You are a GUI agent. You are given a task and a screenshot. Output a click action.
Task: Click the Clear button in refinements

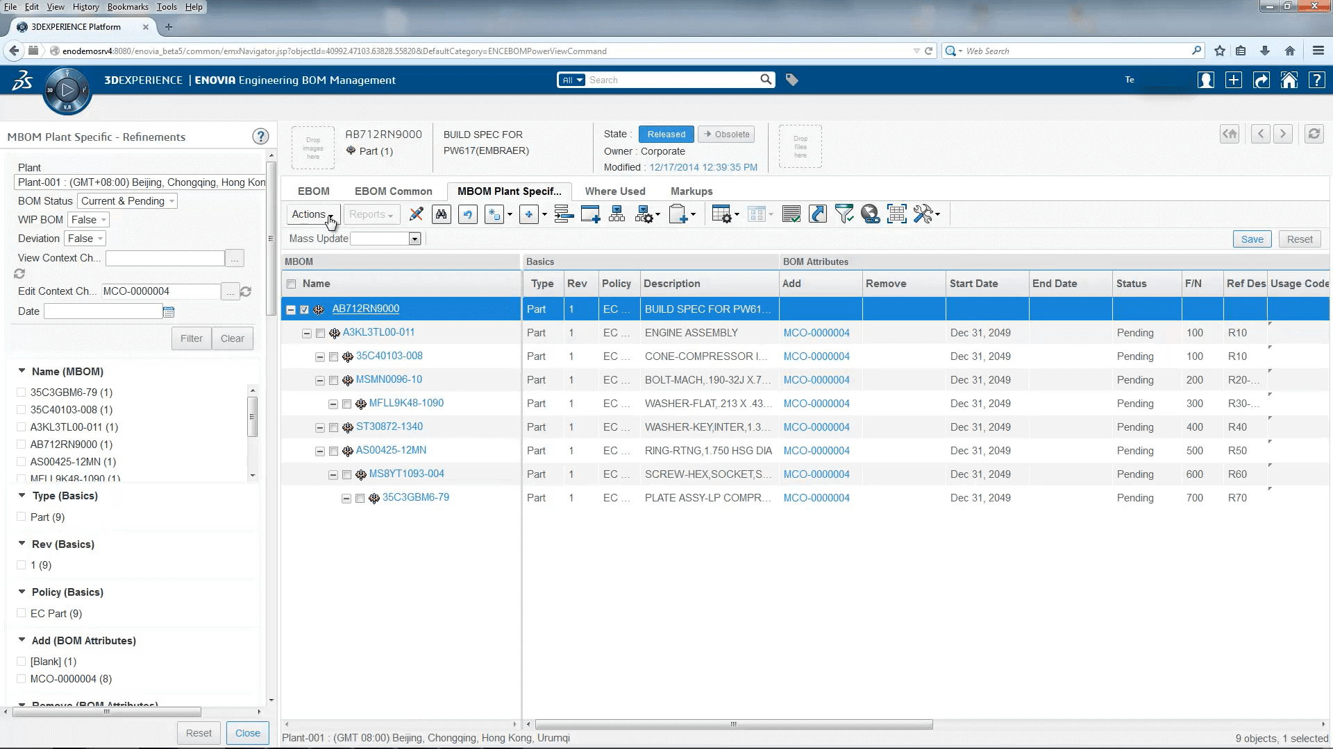point(233,338)
